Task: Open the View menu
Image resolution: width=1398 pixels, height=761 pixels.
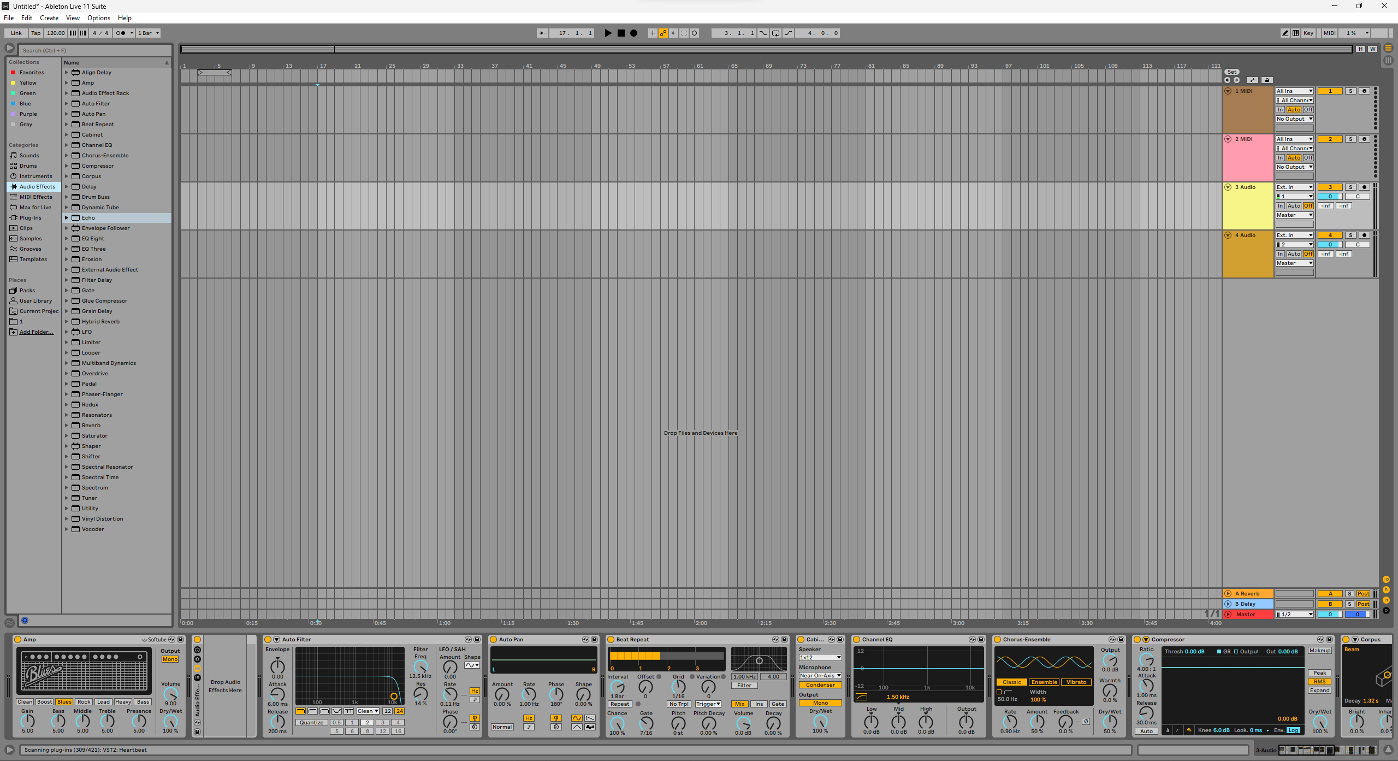Action: click(73, 18)
